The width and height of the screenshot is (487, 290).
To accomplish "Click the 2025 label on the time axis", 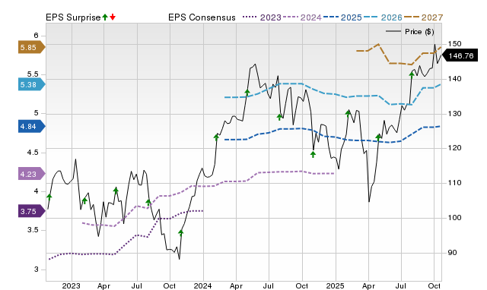I will pos(335,285).
